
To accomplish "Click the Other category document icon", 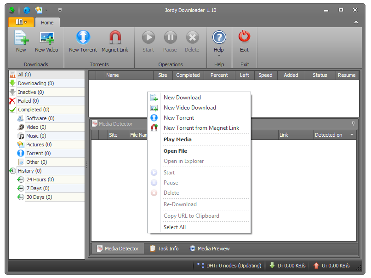I will point(21,162).
